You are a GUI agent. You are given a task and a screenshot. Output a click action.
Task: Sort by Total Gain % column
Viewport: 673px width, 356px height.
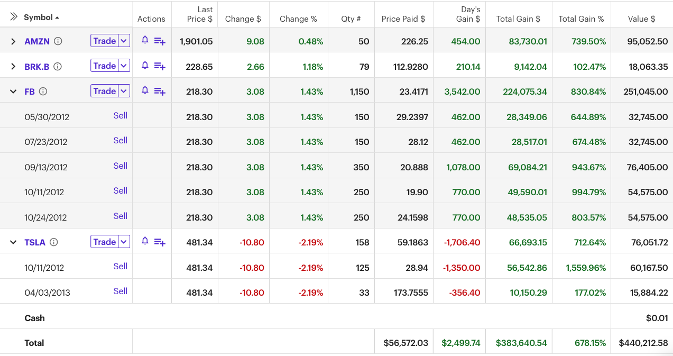click(581, 19)
